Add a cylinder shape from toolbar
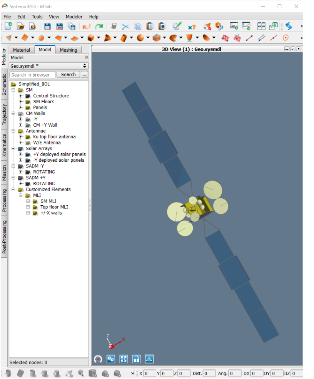The image size is (314, 379). [124, 38]
